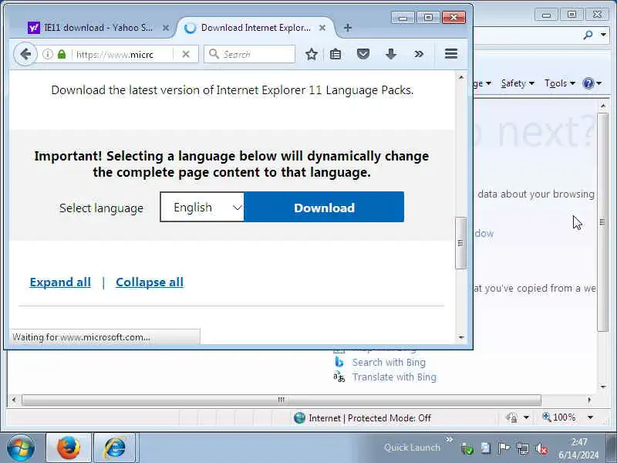Go back with Firefox back arrow button

[x=25, y=54]
